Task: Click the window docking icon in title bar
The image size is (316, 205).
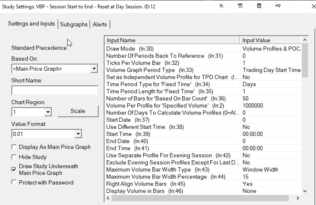Action: [x=259, y=6]
